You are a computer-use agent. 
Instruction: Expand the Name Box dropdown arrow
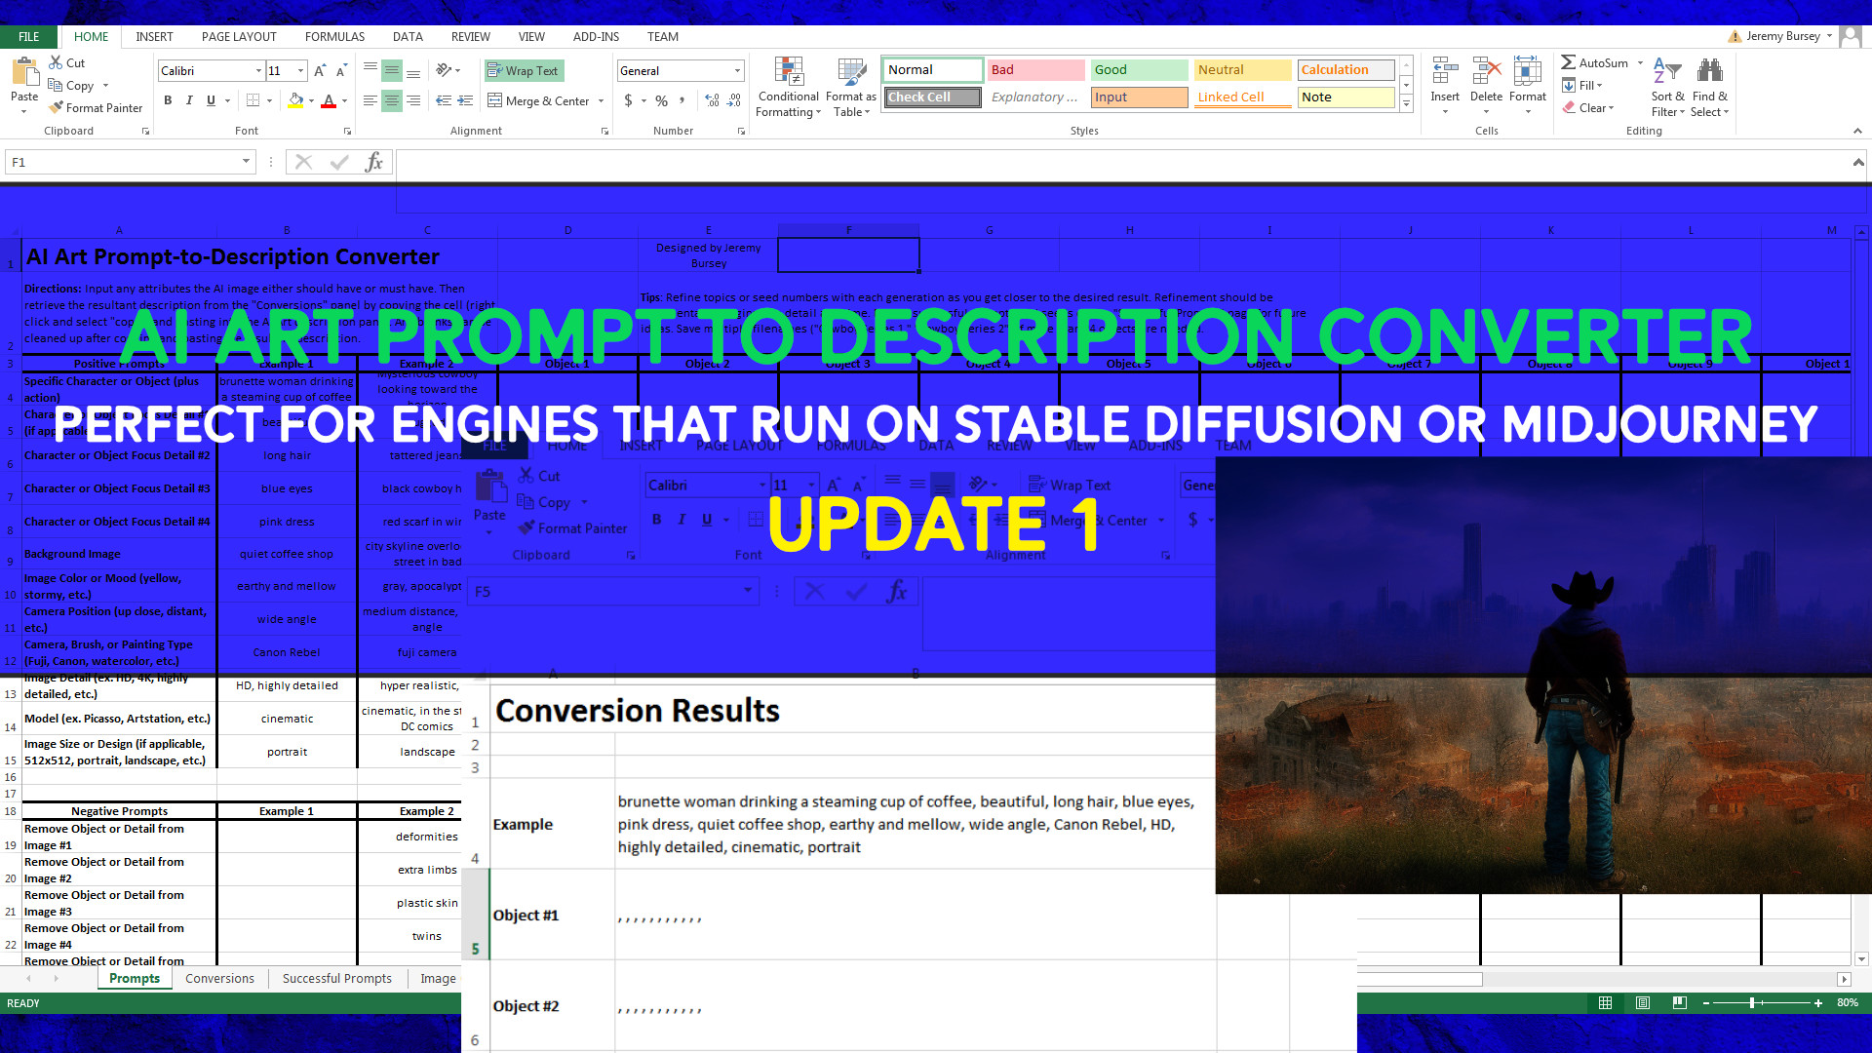tap(246, 162)
